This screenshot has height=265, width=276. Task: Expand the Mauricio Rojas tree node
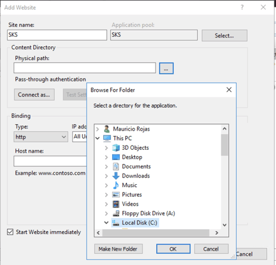(x=97, y=129)
